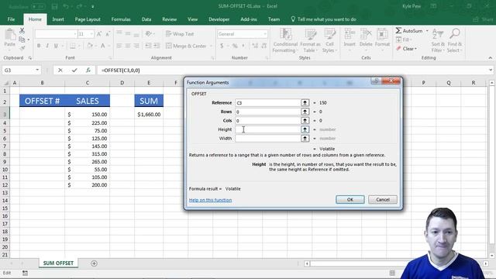Click the vertical scrollbar down arrow
Screen dimensions: 496x279
(491, 256)
